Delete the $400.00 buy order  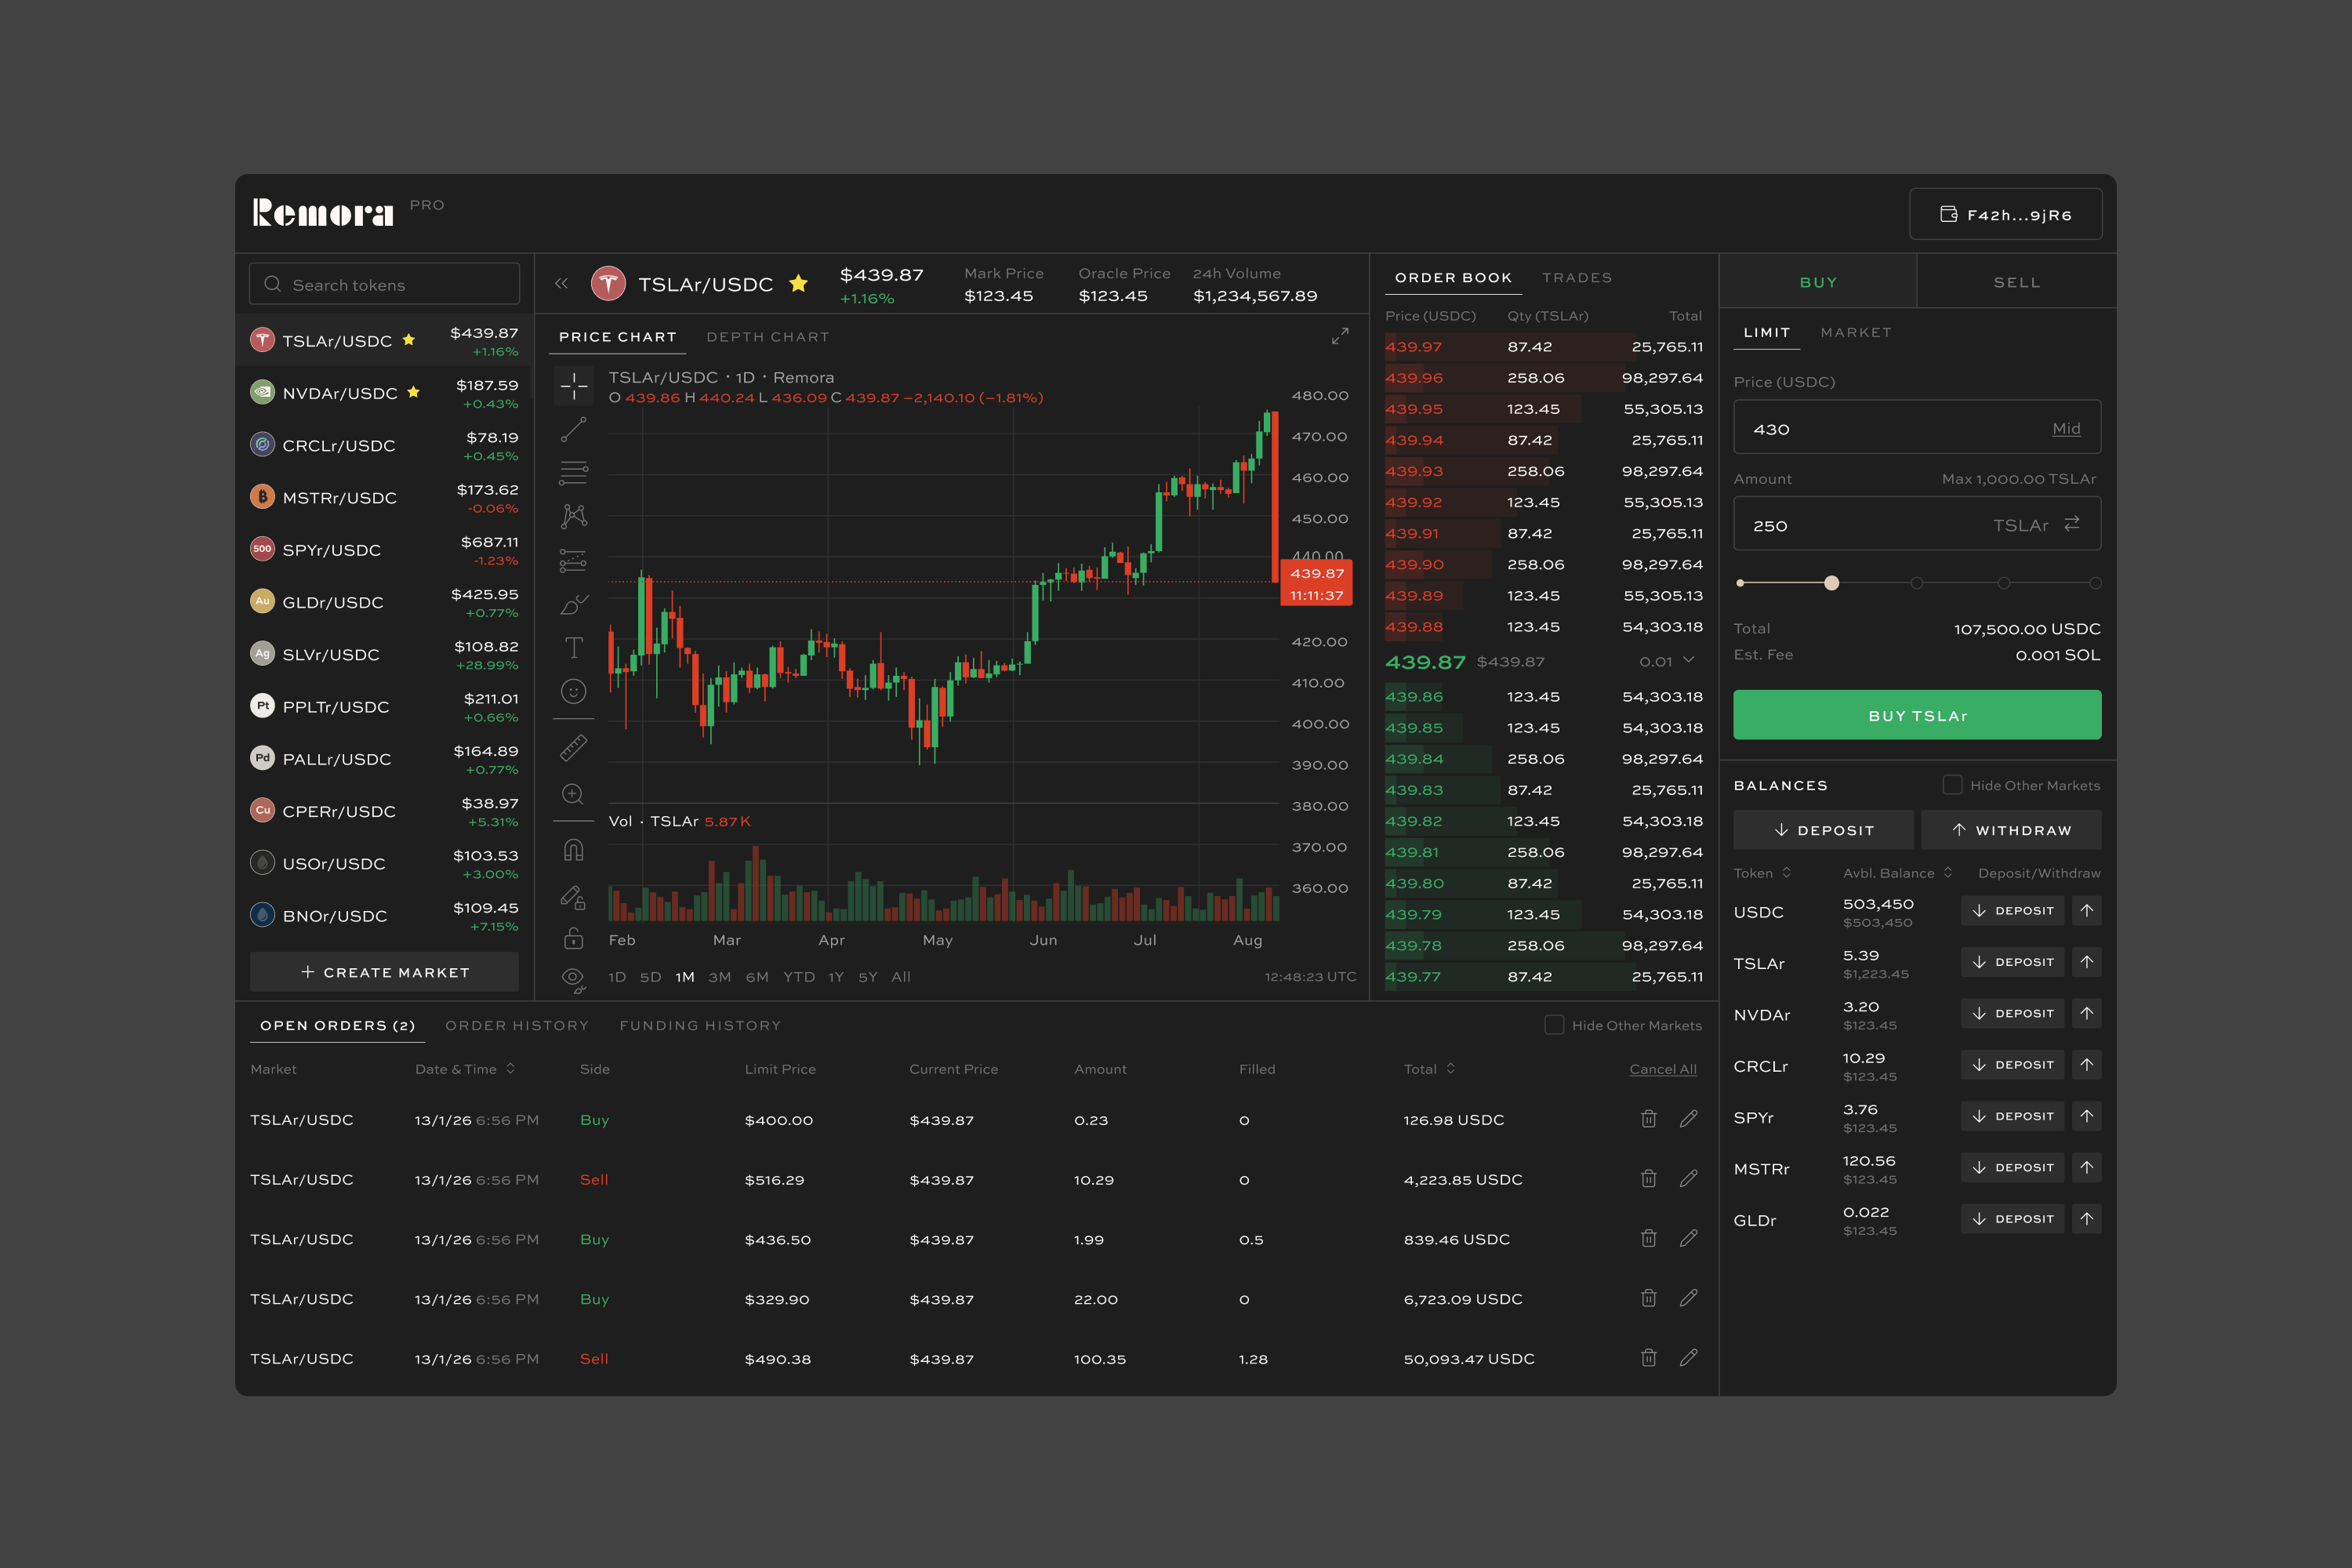[1649, 1119]
